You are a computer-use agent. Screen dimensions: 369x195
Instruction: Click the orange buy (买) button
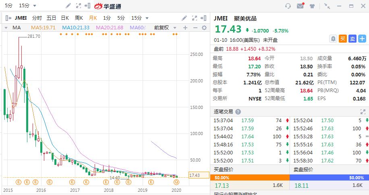(343, 39)
